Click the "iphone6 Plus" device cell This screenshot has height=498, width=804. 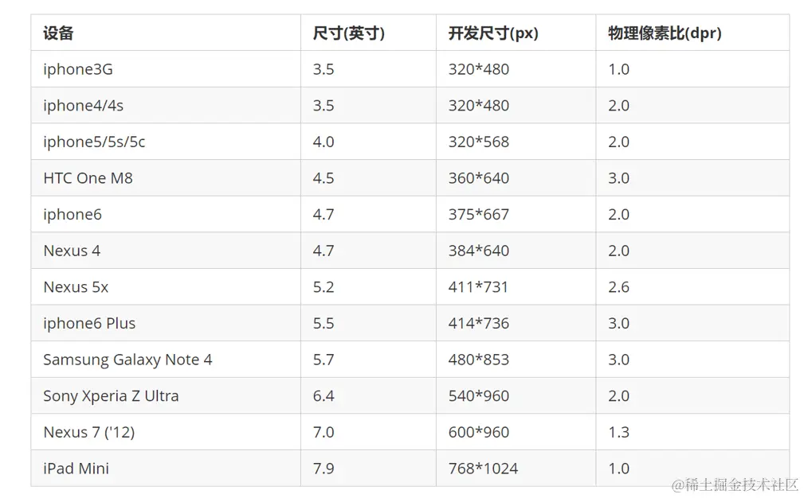coord(166,324)
